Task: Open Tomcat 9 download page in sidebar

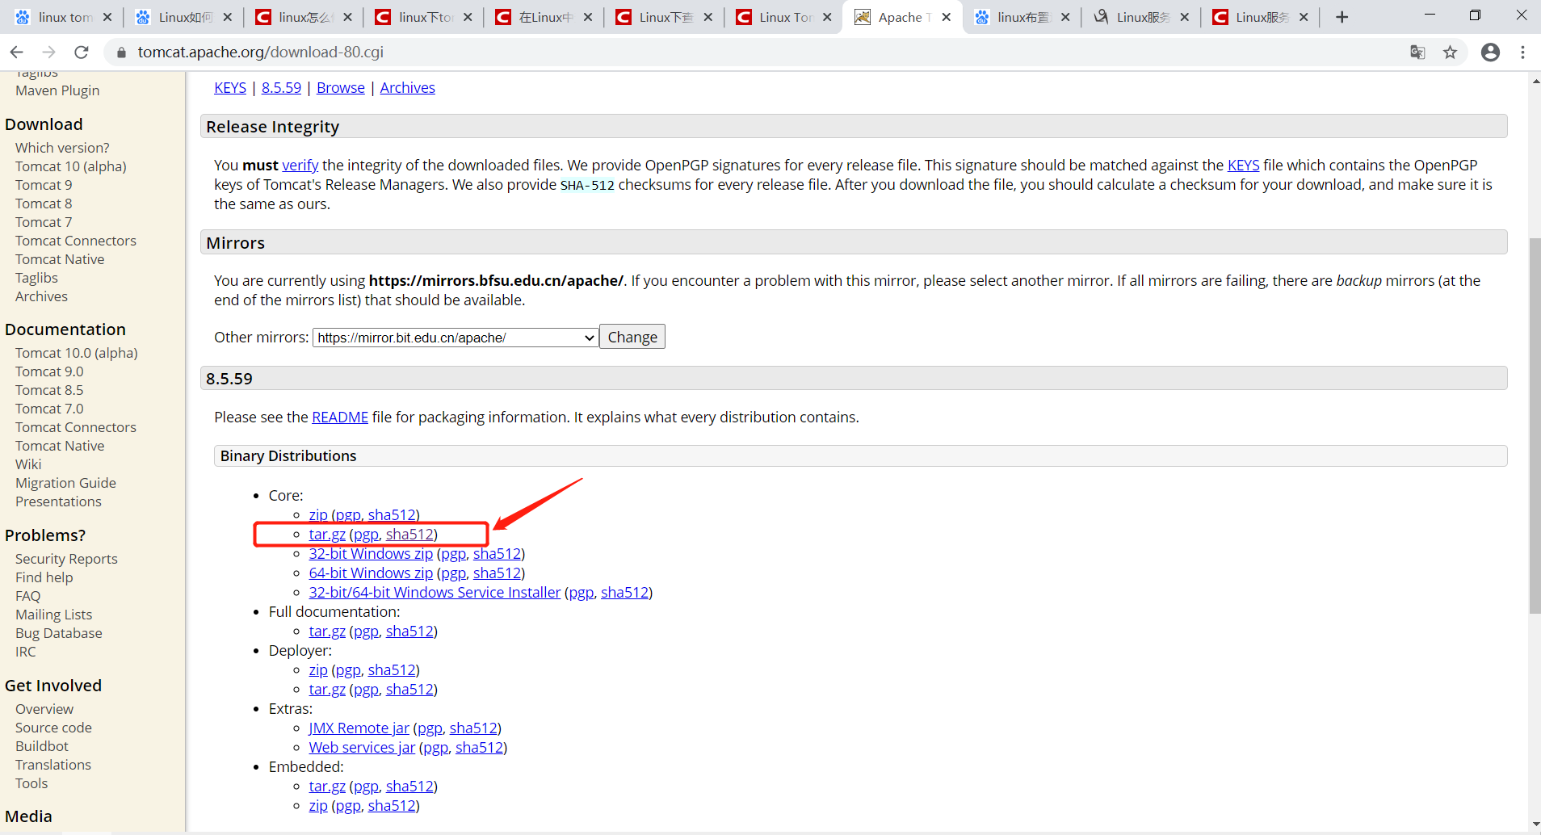Action: pos(44,185)
